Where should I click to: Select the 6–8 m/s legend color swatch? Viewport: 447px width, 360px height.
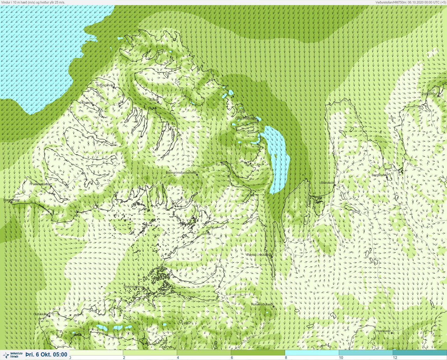[258, 353]
